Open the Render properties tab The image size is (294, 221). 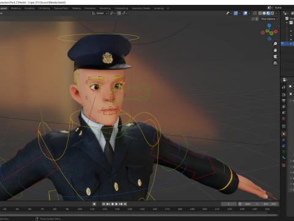tap(284, 95)
